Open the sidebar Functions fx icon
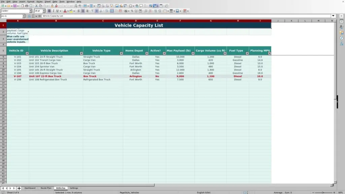The height and width of the screenshot is (194, 345). pos(342,44)
